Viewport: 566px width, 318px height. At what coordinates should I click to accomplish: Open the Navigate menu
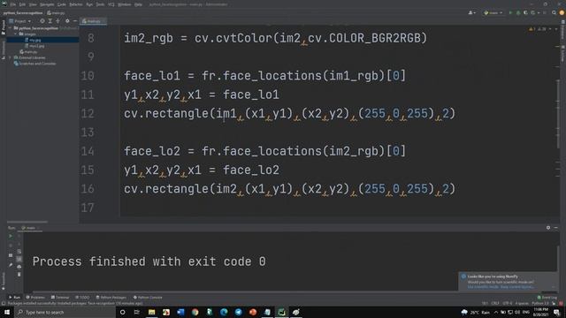(x=47, y=4)
